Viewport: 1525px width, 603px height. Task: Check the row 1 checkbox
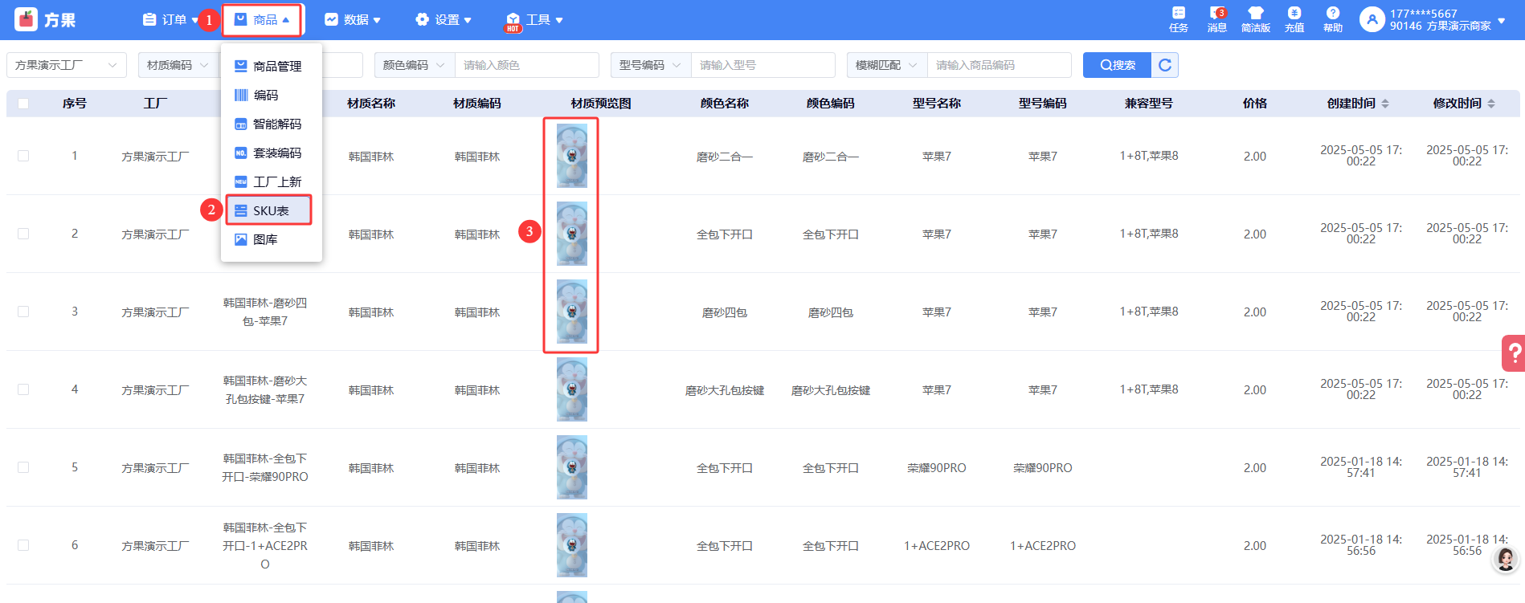[23, 156]
